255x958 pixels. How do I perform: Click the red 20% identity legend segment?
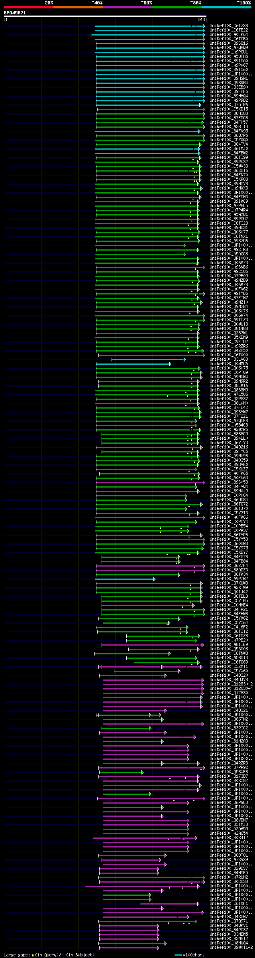point(28,7)
